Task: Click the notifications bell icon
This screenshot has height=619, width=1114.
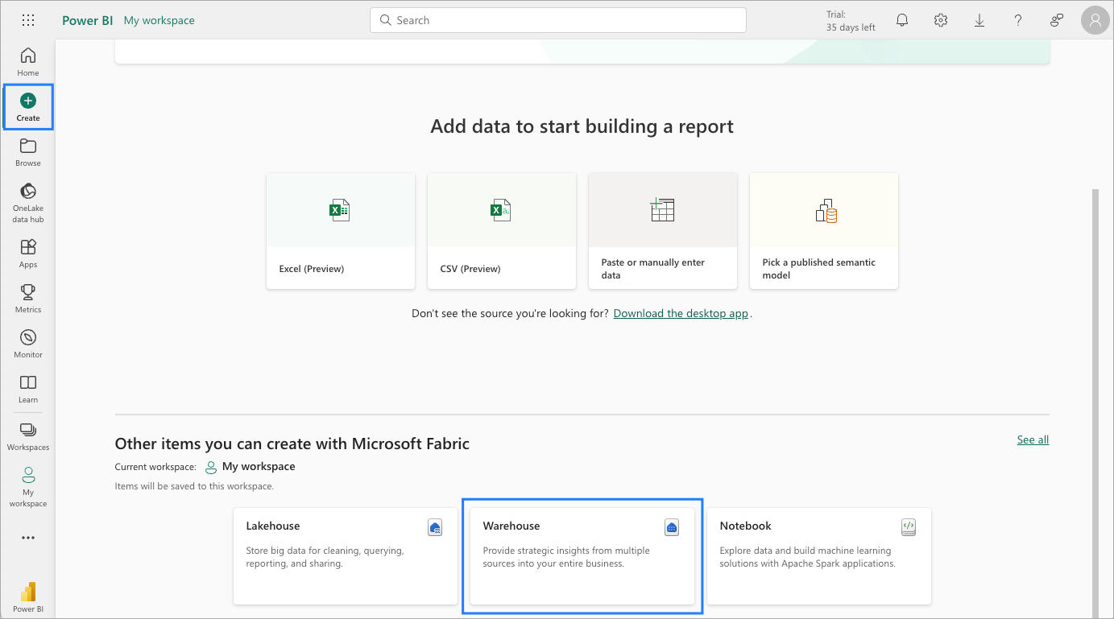Action: pyautogui.click(x=902, y=20)
